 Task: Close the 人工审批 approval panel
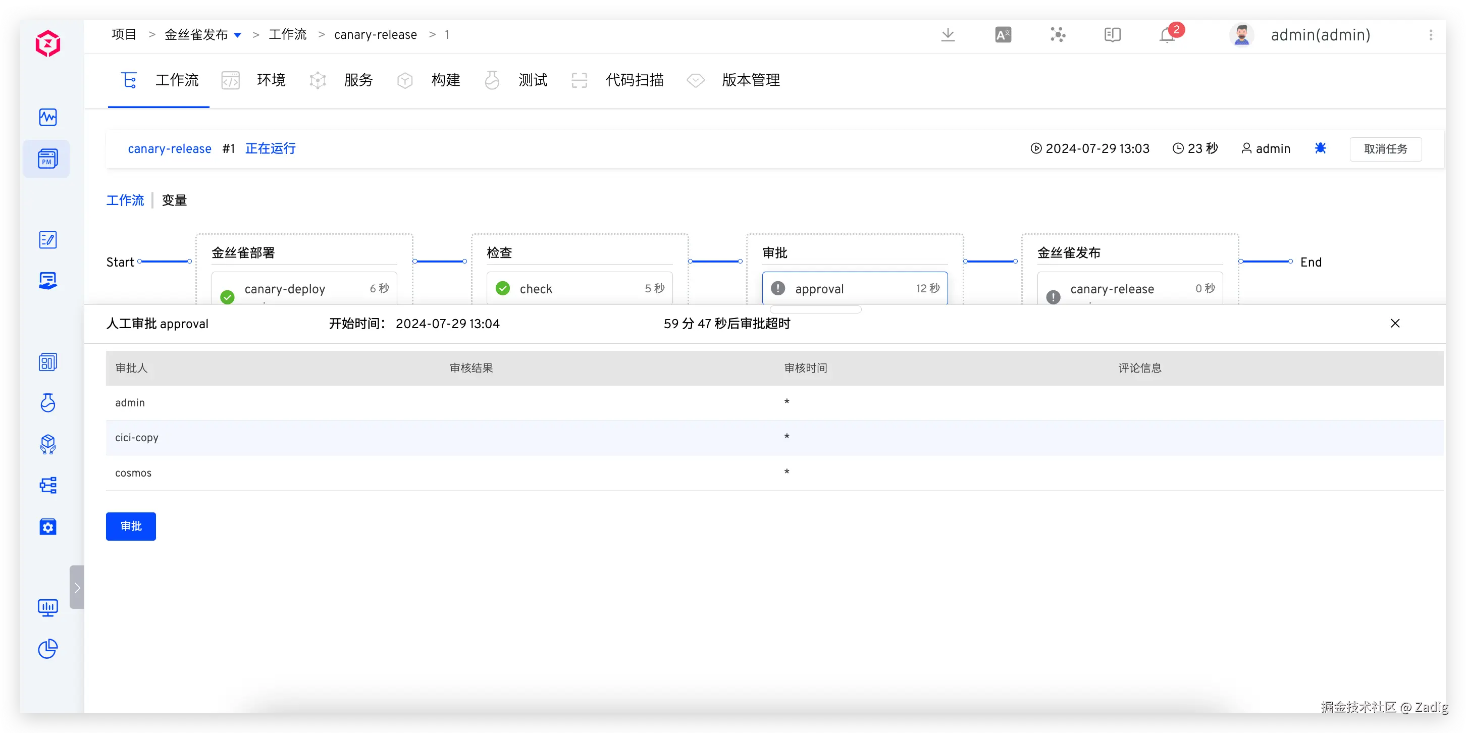pyautogui.click(x=1395, y=323)
